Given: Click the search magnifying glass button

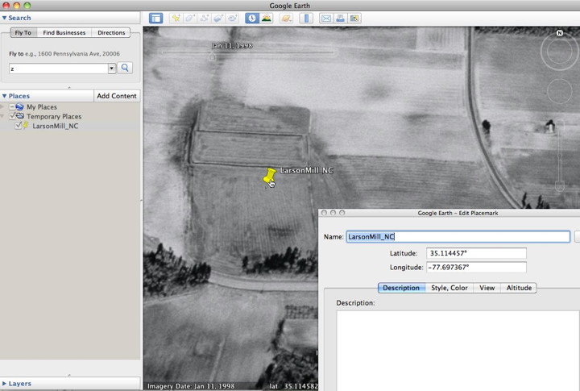Looking at the screenshot, I should coord(126,69).
